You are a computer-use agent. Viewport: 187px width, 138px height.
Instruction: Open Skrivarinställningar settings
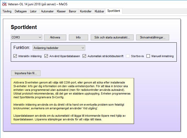(153, 37)
